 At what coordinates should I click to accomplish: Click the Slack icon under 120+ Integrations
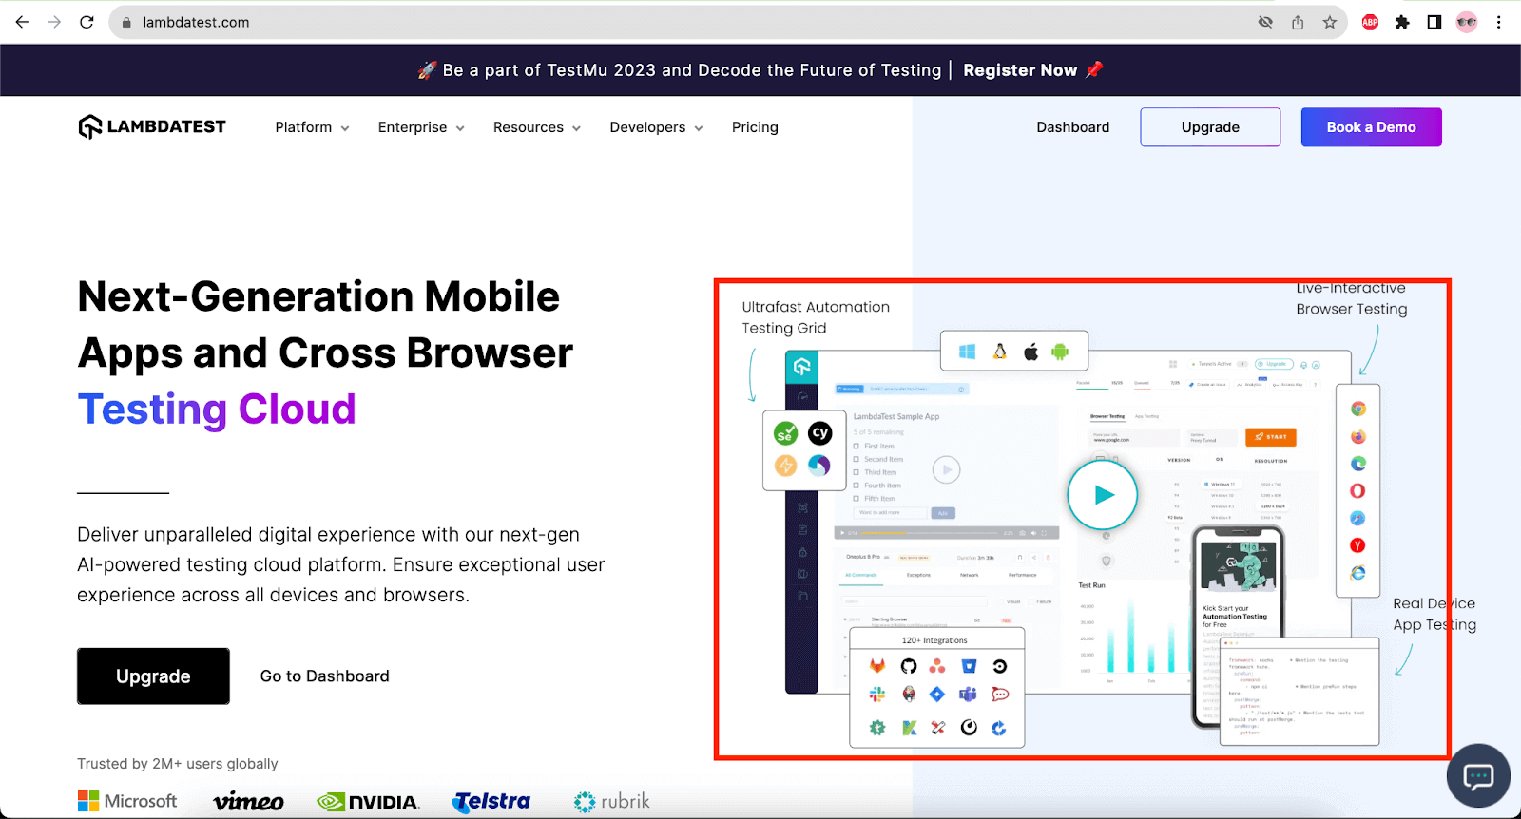pos(877,695)
